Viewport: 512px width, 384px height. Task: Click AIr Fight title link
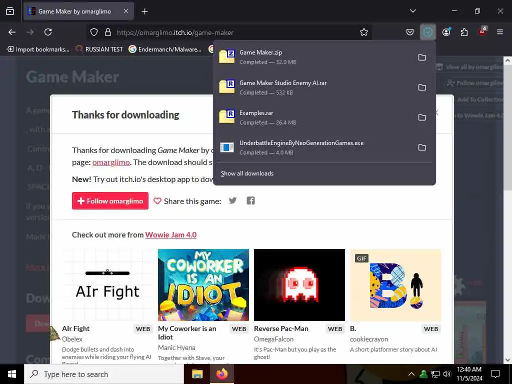tap(76, 328)
